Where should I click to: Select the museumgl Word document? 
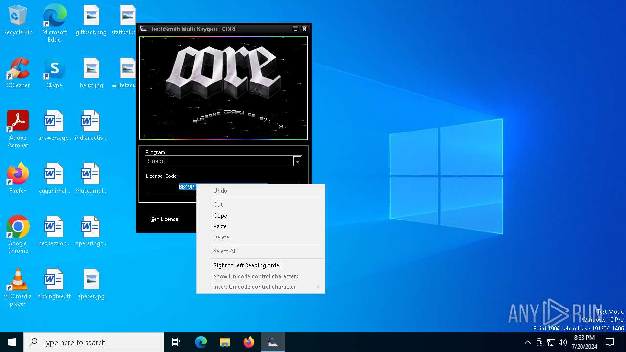click(91, 178)
